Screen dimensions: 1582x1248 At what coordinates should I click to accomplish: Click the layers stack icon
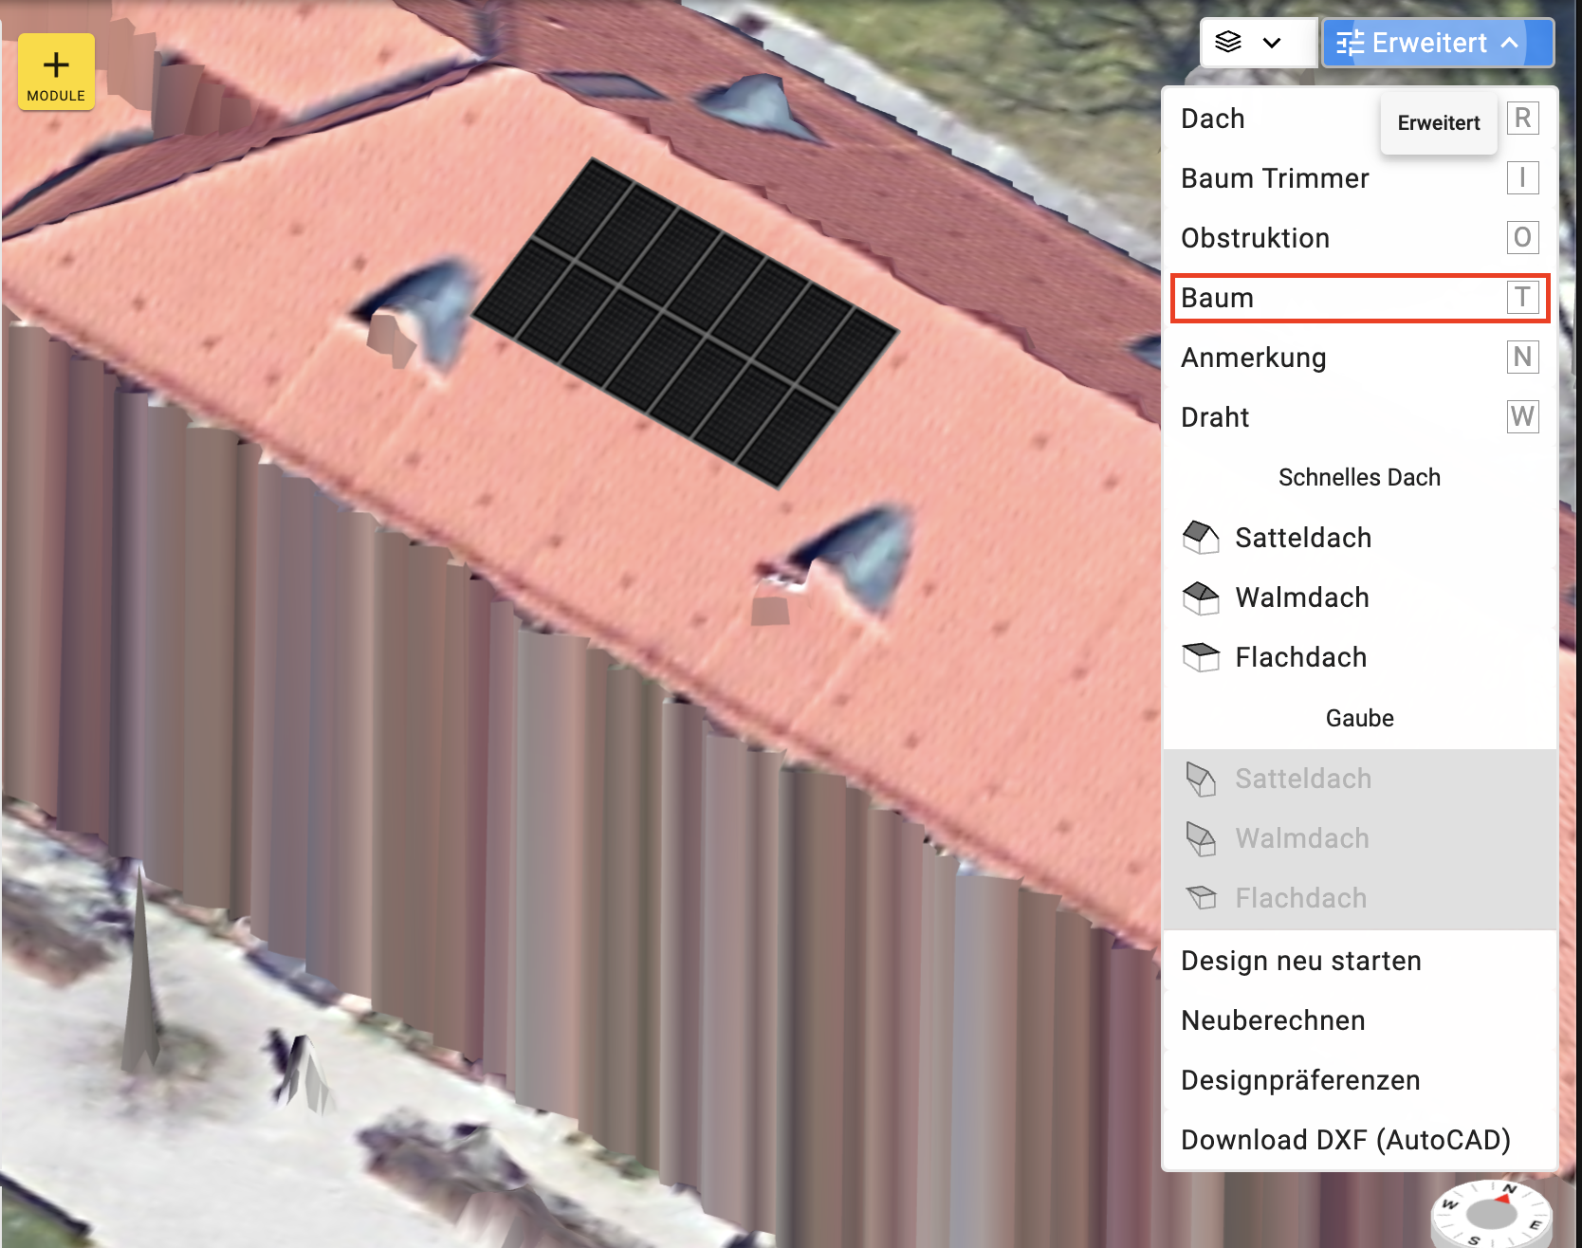[1228, 43]
